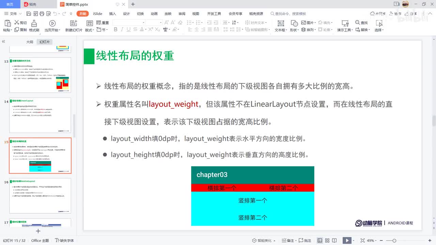
Task: Click the Copy (复制) icon
Action: pos(17,30)
